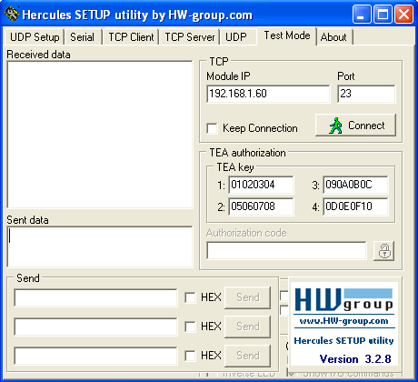
Task: Enable the Keep Connection checkbox
Action: (212, 128)
